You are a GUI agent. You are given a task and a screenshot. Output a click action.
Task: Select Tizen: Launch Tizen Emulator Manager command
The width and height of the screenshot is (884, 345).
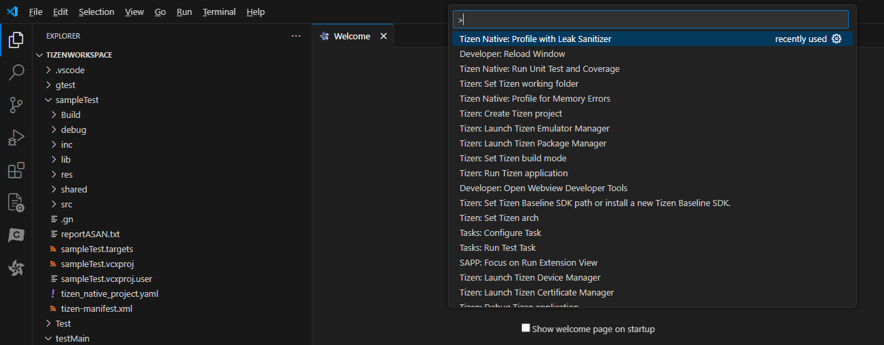pos(534,129)
